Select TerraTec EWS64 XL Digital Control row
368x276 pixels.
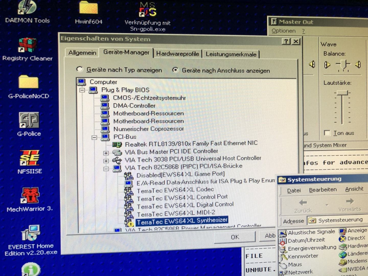click(185, 205)
